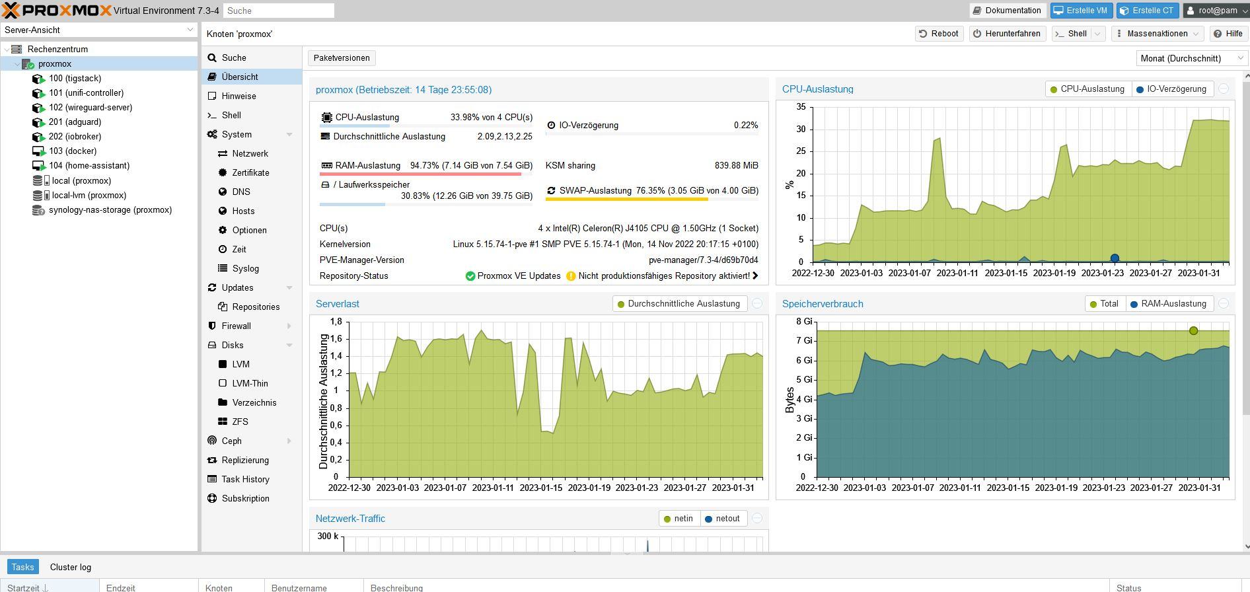This screenshot has height=592, width=1250.
Task: Open VM 100 (tigstack) in tree
Action: [x=75, y=79]
